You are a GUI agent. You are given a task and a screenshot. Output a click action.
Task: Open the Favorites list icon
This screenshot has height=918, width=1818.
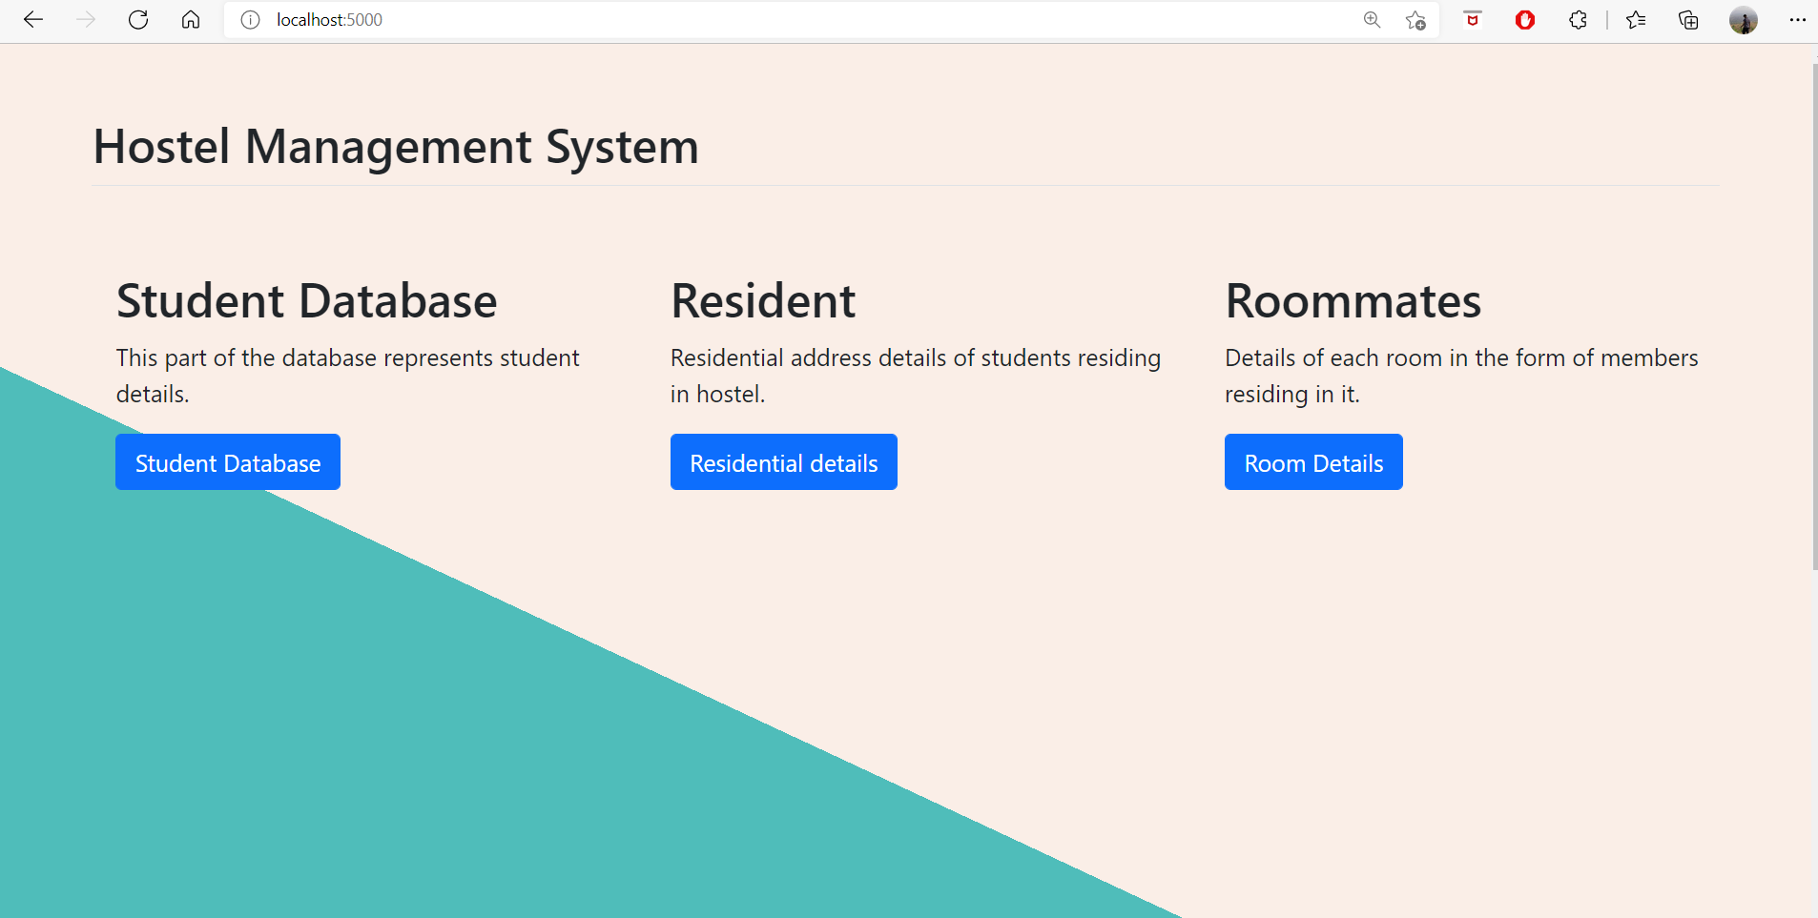(x=1636, y=20)
